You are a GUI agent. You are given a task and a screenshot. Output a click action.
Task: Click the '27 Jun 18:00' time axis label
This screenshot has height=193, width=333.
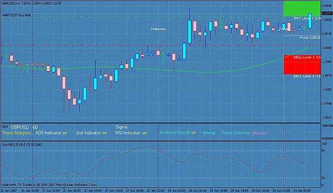tap(135, 191)
